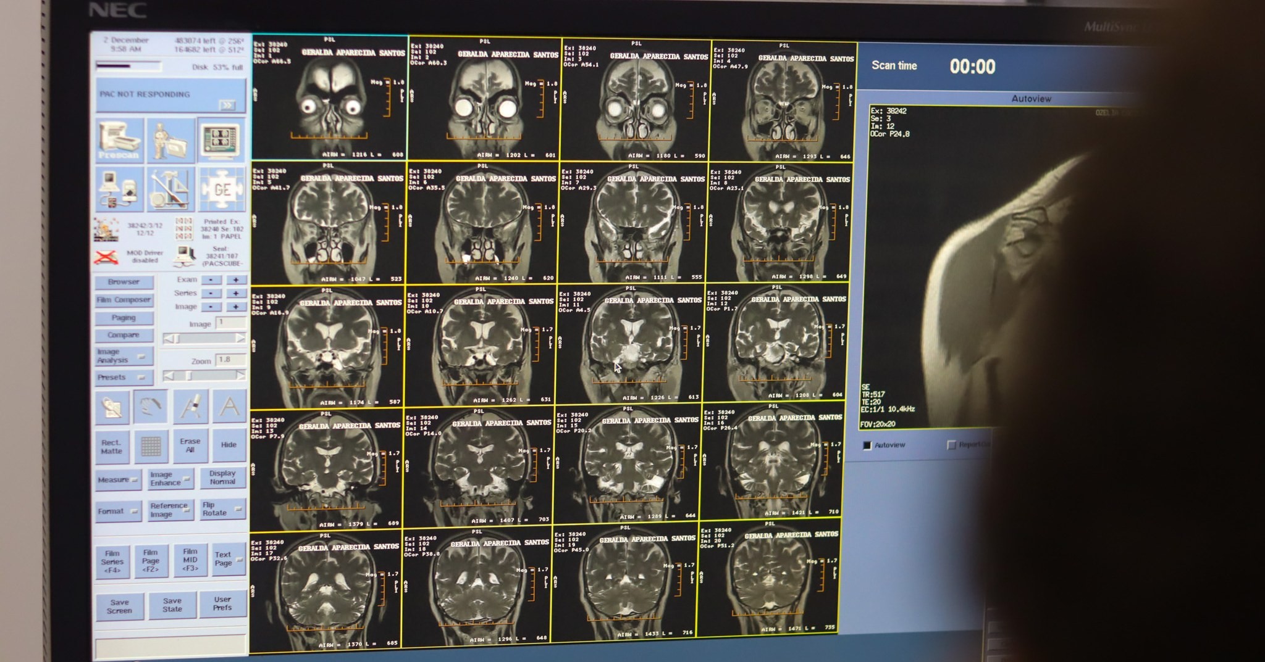This screenshot has width=1265, height=662.
Task: Expand the Image Enhance dropdown
Action: click(170, 479)
